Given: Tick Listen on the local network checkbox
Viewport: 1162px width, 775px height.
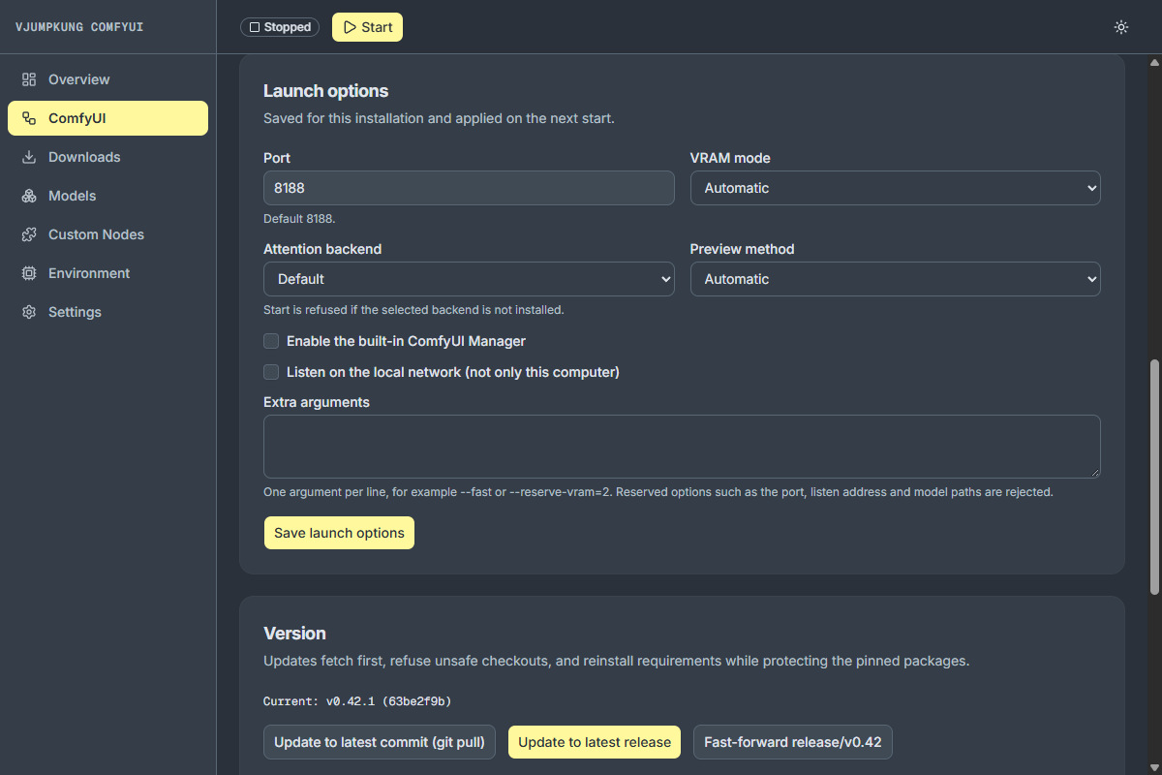Looking at the screenshot, I should tap(271, 372).
